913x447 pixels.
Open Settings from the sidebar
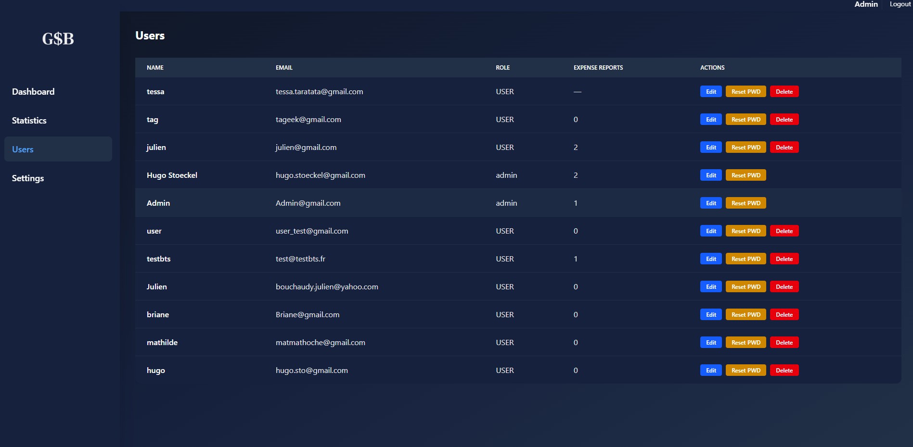[x=28, y=178]
